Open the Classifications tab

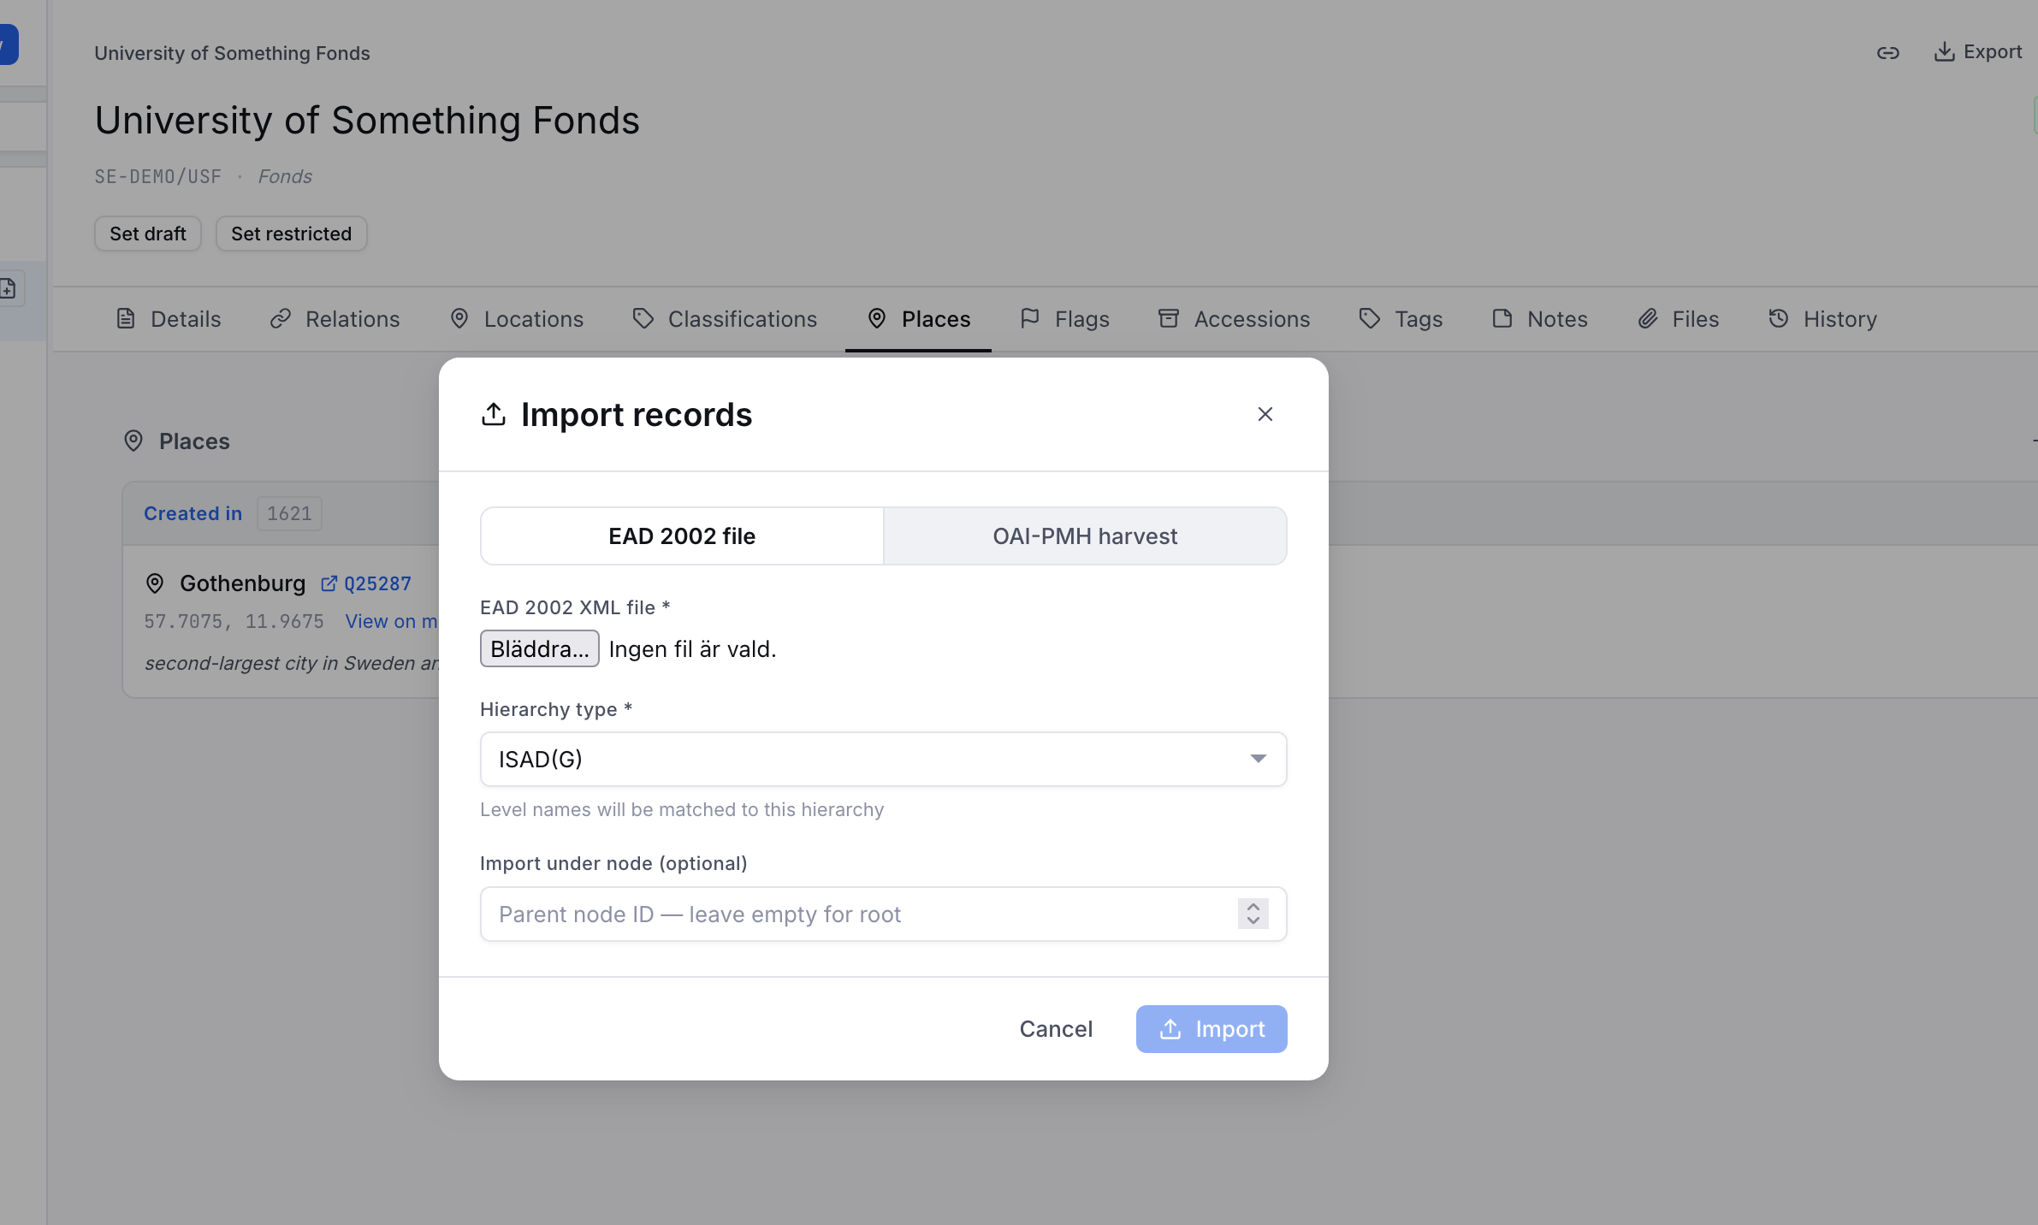point(725,319)
